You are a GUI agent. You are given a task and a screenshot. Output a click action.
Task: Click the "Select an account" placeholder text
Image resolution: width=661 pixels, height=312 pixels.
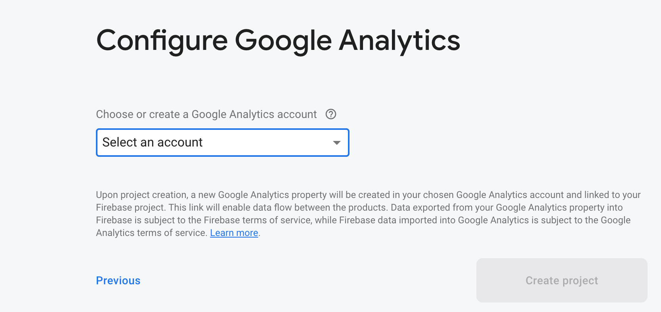[153, 143]
